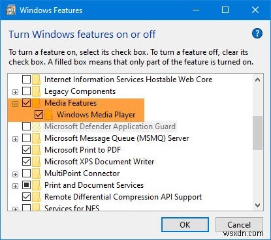The image size is (271, 240).
Task: Uncheck Microsoft XPS Document Writer checkbox
Action: (26, 162)
